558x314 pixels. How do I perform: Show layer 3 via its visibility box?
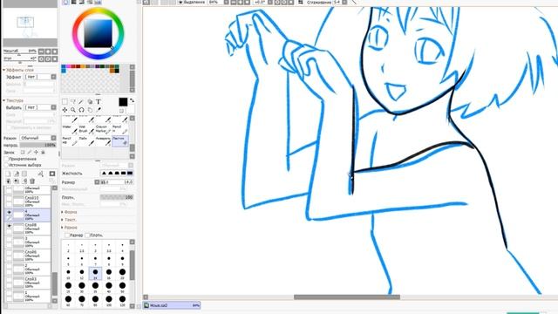(10, 240)
